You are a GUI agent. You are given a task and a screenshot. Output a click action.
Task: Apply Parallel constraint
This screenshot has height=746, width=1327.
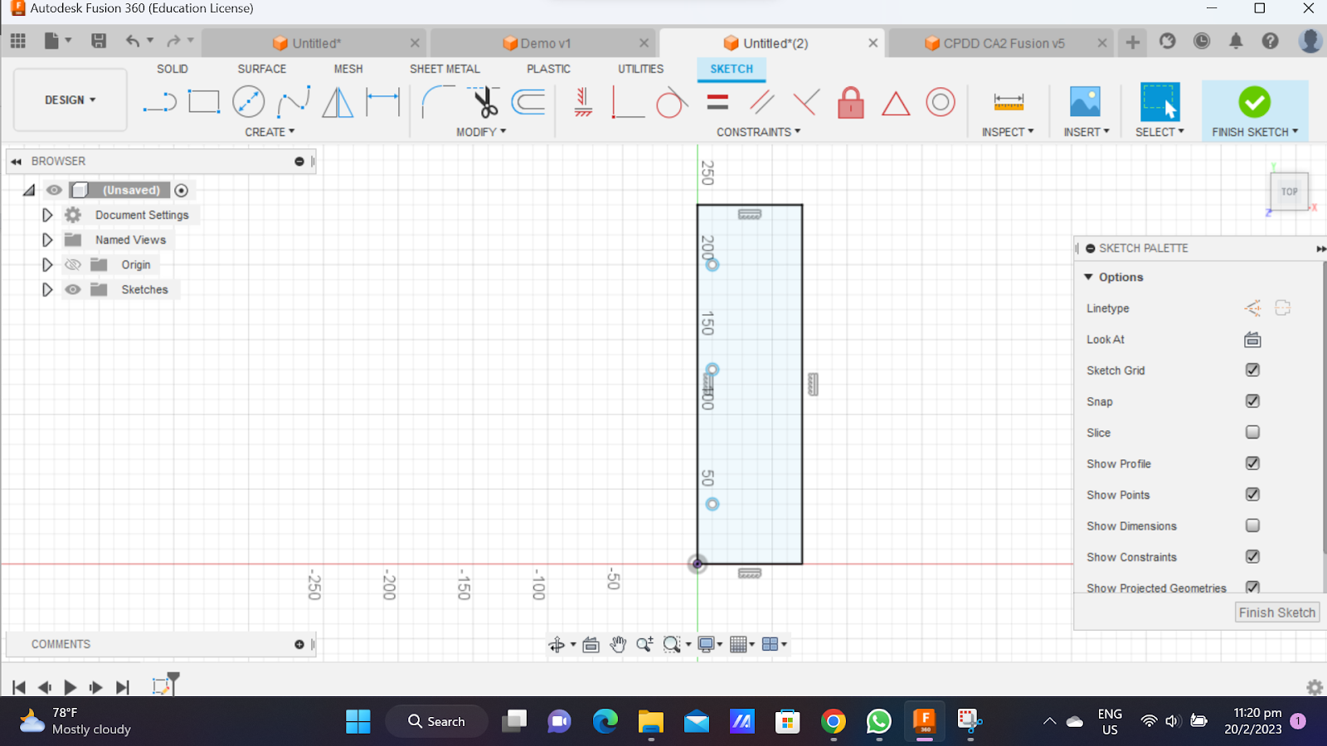tap(761, 102)
